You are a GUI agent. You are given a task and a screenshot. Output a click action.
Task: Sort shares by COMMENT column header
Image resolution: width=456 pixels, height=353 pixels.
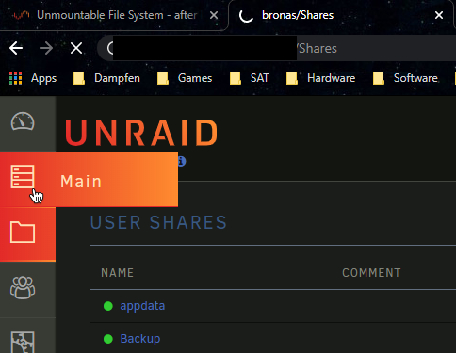tap(371, 273)
